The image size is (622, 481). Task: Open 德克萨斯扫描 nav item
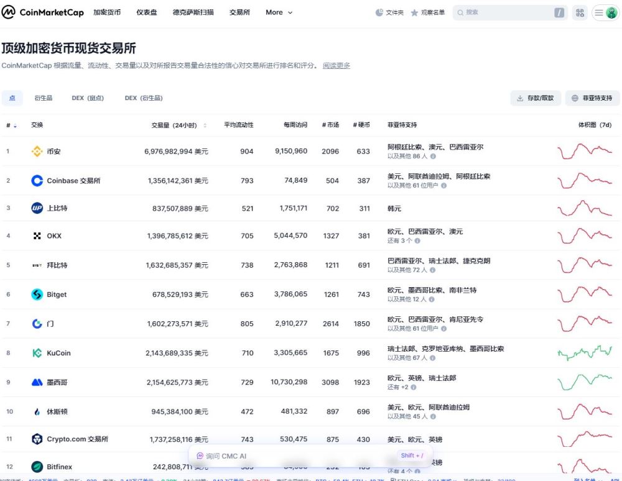coord(193,12)
